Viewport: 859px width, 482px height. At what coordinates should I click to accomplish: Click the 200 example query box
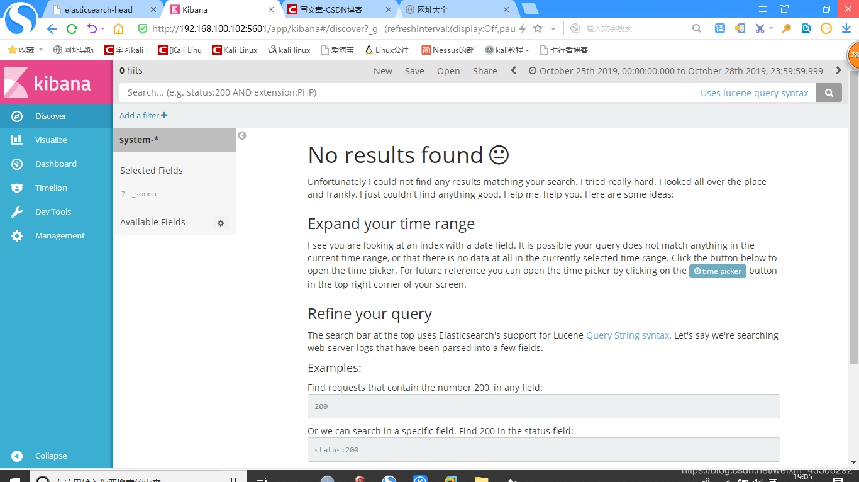(543, 406)
